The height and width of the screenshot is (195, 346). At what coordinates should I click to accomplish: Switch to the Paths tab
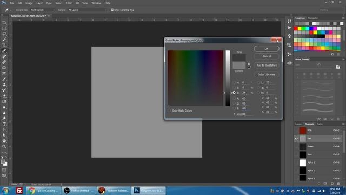320,124
